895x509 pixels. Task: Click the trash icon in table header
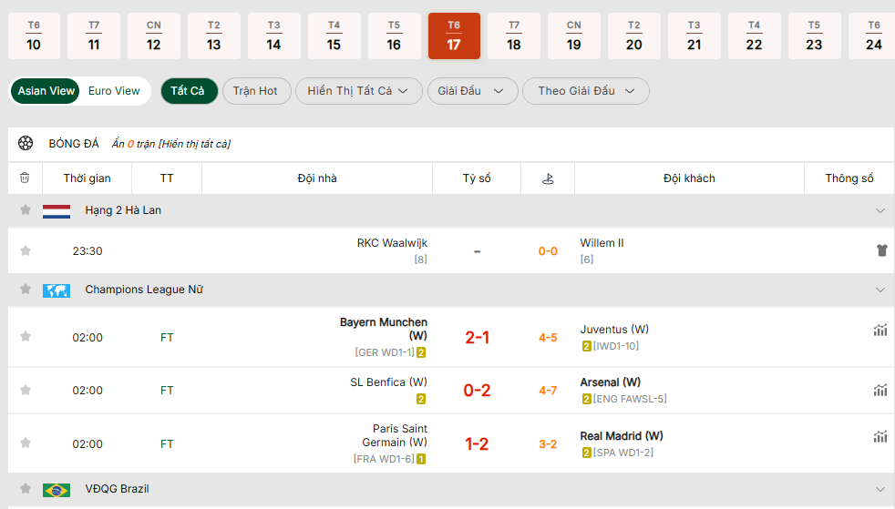click(25, 178)
